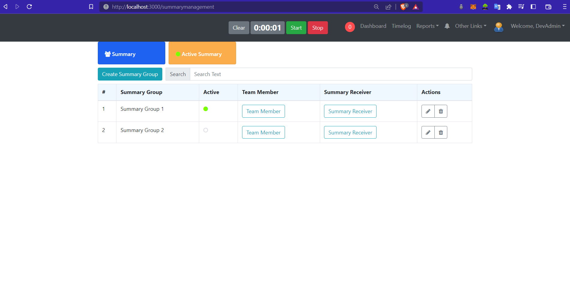Click the share icon in the address bar

pyautogui.click(x=388, y=7)
